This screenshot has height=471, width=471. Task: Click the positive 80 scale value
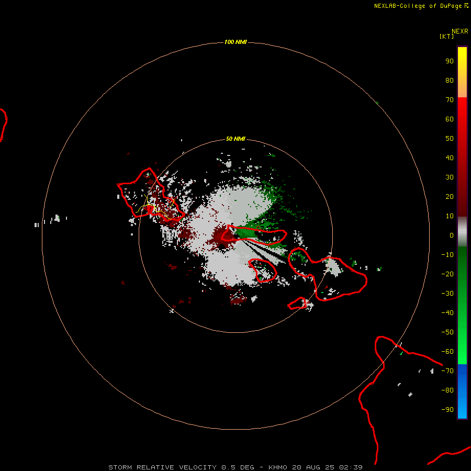(x=450, y=81)
